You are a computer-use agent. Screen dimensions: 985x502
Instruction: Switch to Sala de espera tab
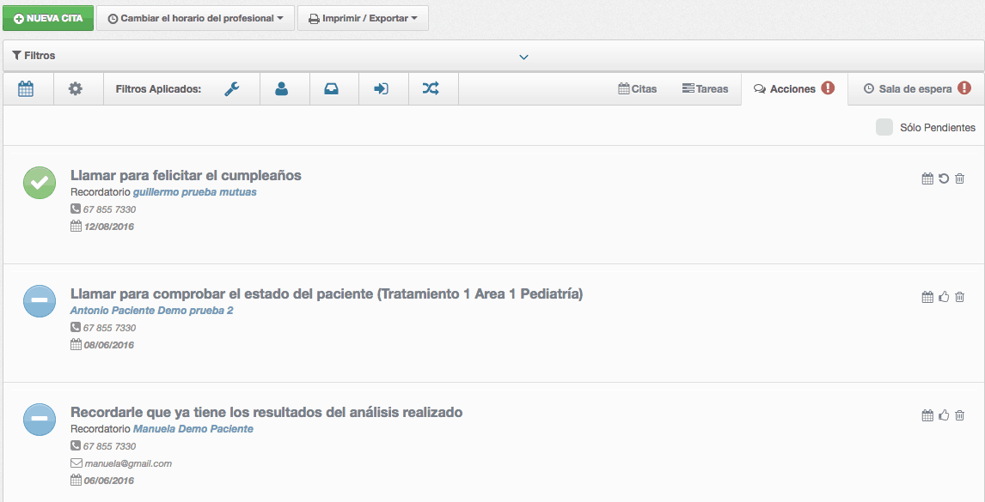[916, 89]
